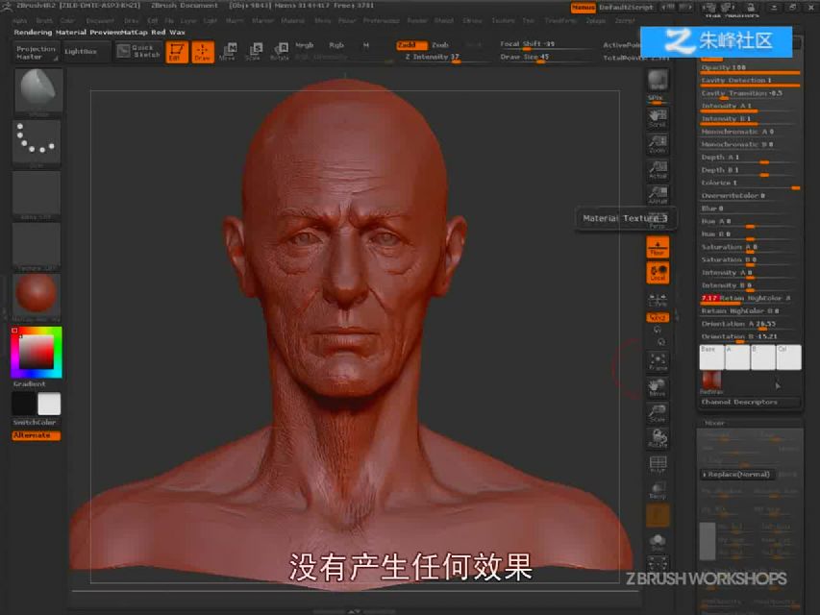This screenshot has height=615, width=820.
Task: Open the Brush menu
Action: (x=44, y=21)
